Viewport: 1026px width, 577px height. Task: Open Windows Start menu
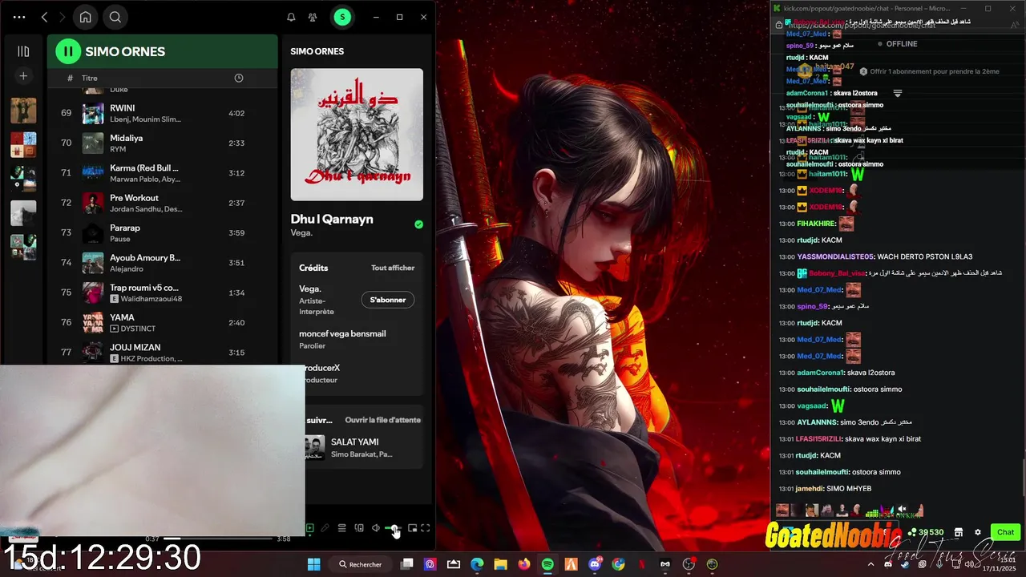[314, 564]
